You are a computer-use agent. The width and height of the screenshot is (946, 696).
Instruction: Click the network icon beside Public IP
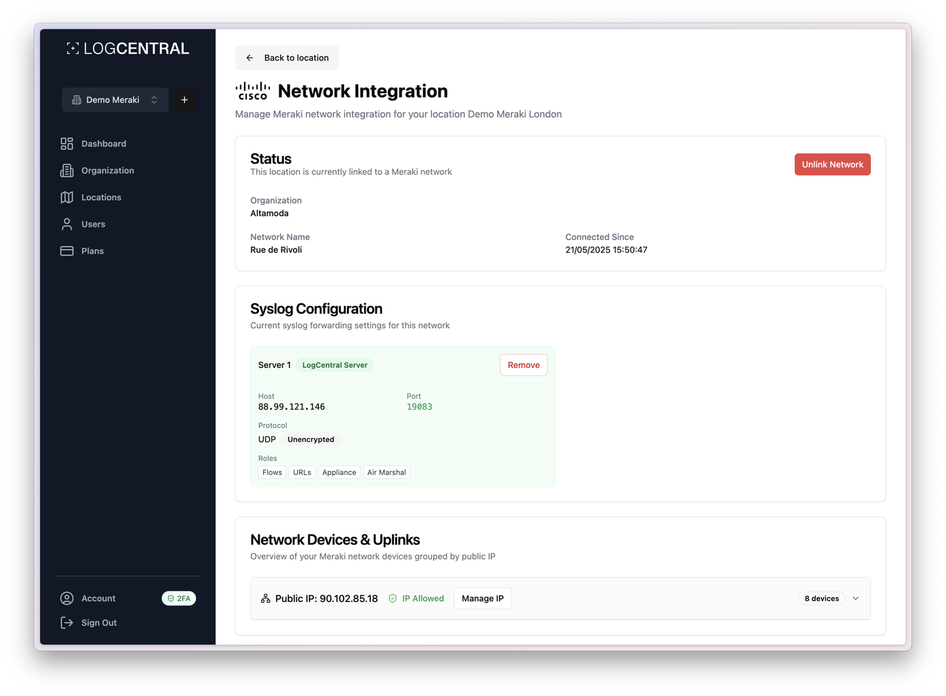[x=265, y=598]
